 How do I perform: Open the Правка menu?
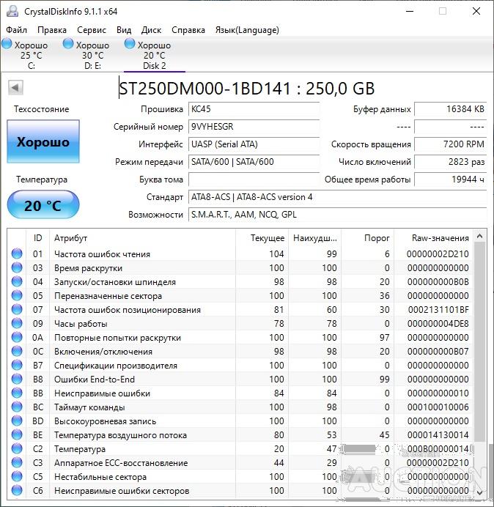(52, 30)
